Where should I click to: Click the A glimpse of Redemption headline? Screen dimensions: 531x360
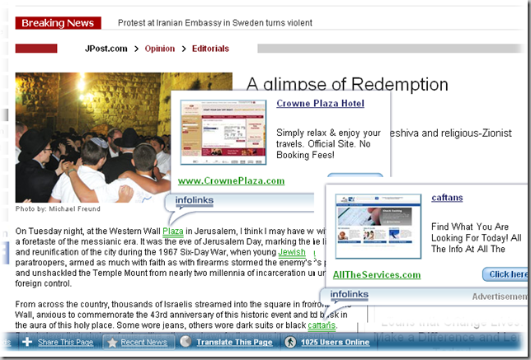coord(347,85)
